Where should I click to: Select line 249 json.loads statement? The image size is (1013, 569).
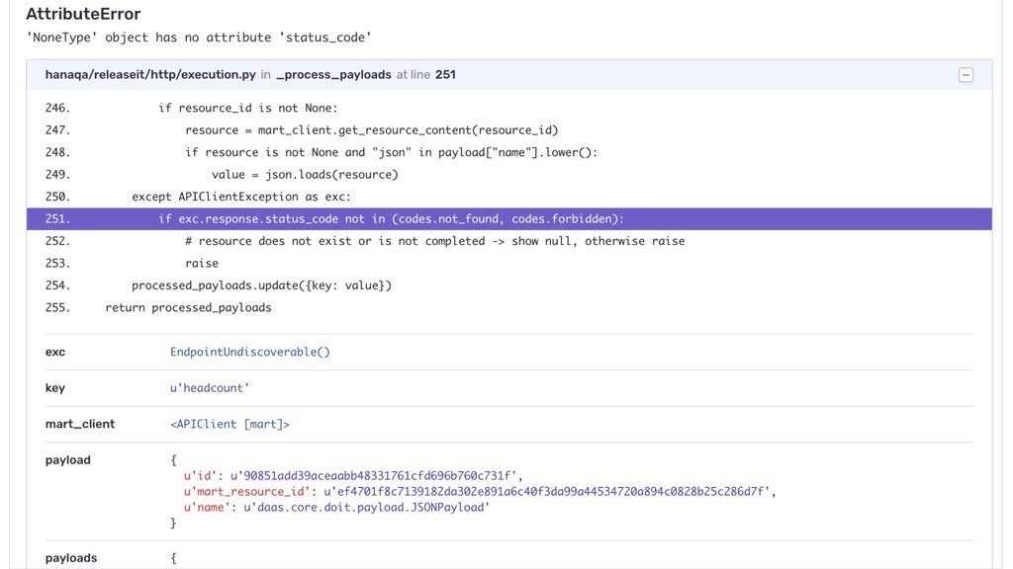click(x=509, y=174)
